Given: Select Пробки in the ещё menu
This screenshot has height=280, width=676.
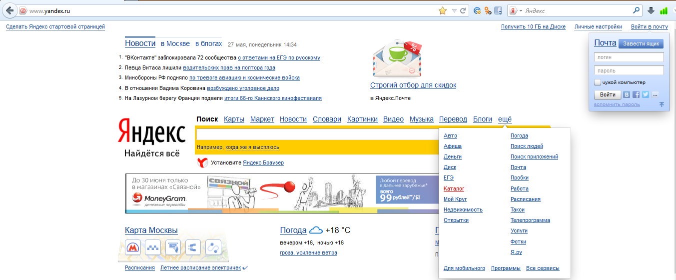Looking at the screenshot, I should 520,178.
